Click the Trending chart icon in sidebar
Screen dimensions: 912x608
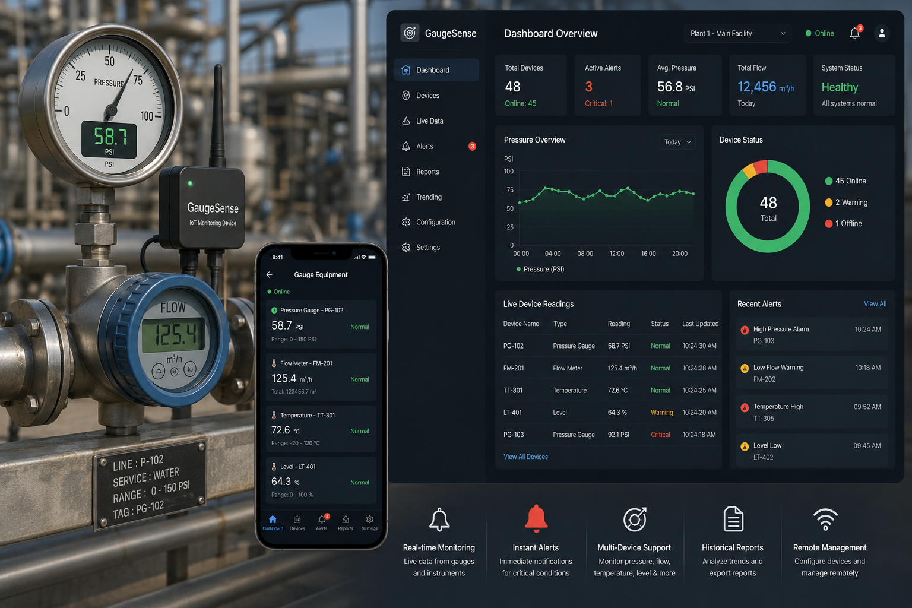point(406,197)
